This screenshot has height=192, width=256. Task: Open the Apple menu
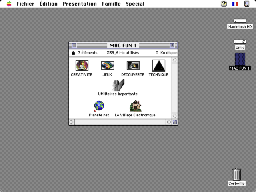tap(9, 4)
